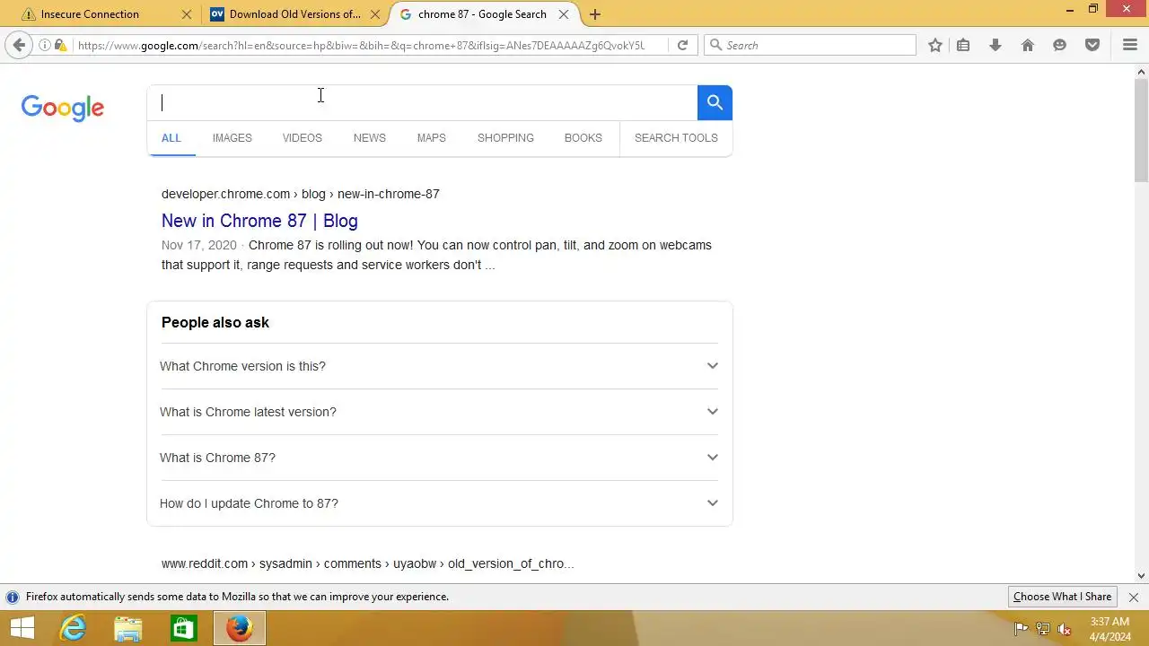Click Choose What I Share button
Screen dimensions: 1149x646
click(x=1062, y=597)
